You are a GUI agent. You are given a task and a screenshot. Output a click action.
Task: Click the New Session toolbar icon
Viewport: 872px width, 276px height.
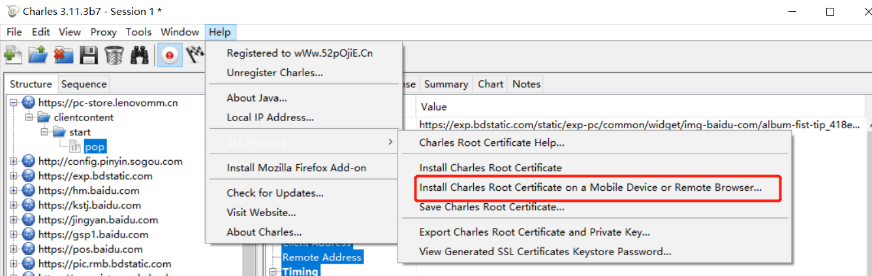[x=12, y=56]
